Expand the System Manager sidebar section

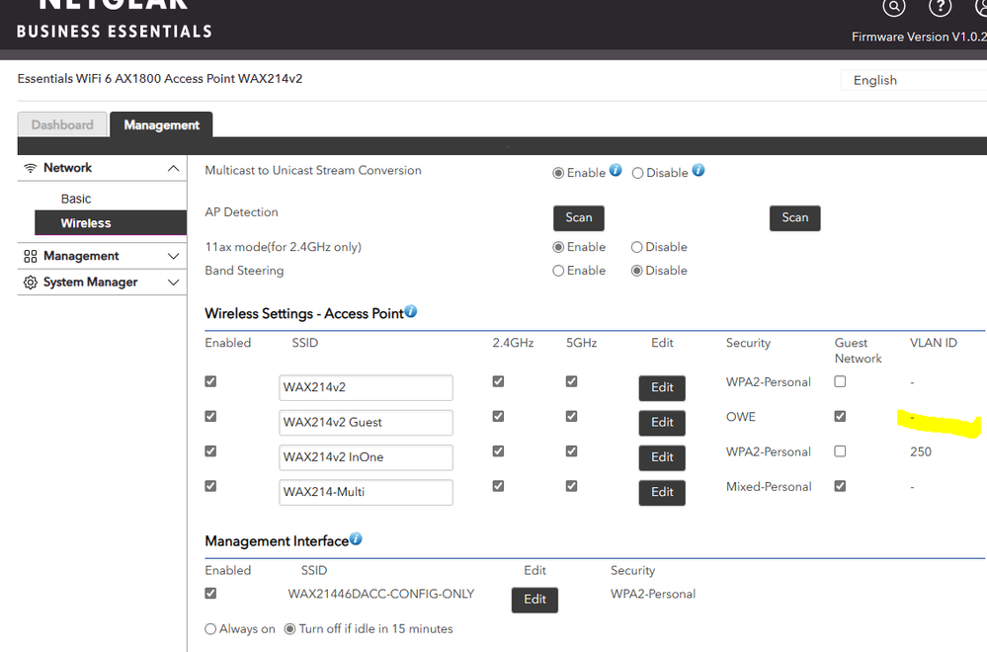point(174,283)
